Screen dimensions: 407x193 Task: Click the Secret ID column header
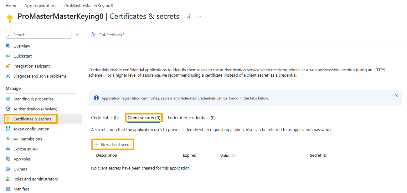[318, 155]
